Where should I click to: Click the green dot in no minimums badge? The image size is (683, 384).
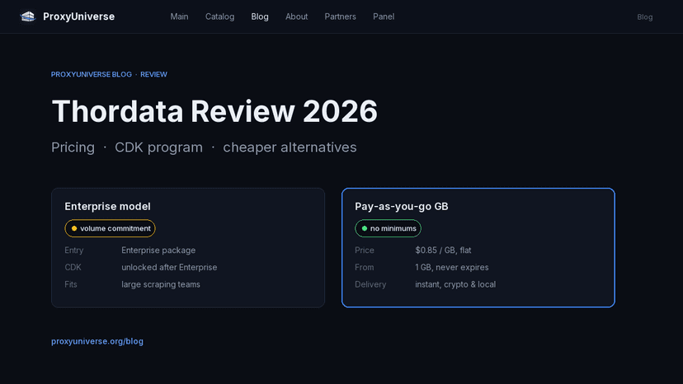(x=365, y=228)
